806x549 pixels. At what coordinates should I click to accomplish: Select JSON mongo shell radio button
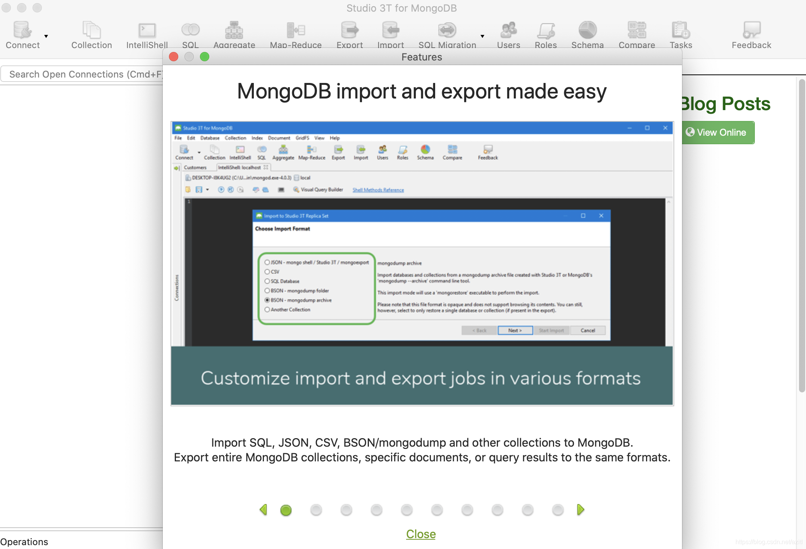click(x=267, y=262)
